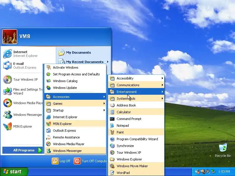Click the Windows Explorer folder icon
The height and width of the screenshot is (176, 235).
pyautogui.click(x=112, y=159)
